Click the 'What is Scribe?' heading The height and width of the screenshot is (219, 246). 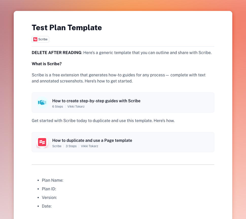click(x=47, y=64)
